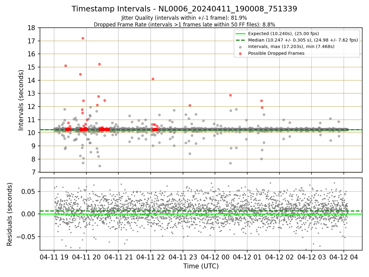Click y-axis tick label '11'
Screen dimensions: 369x277
tap(32, 120)
